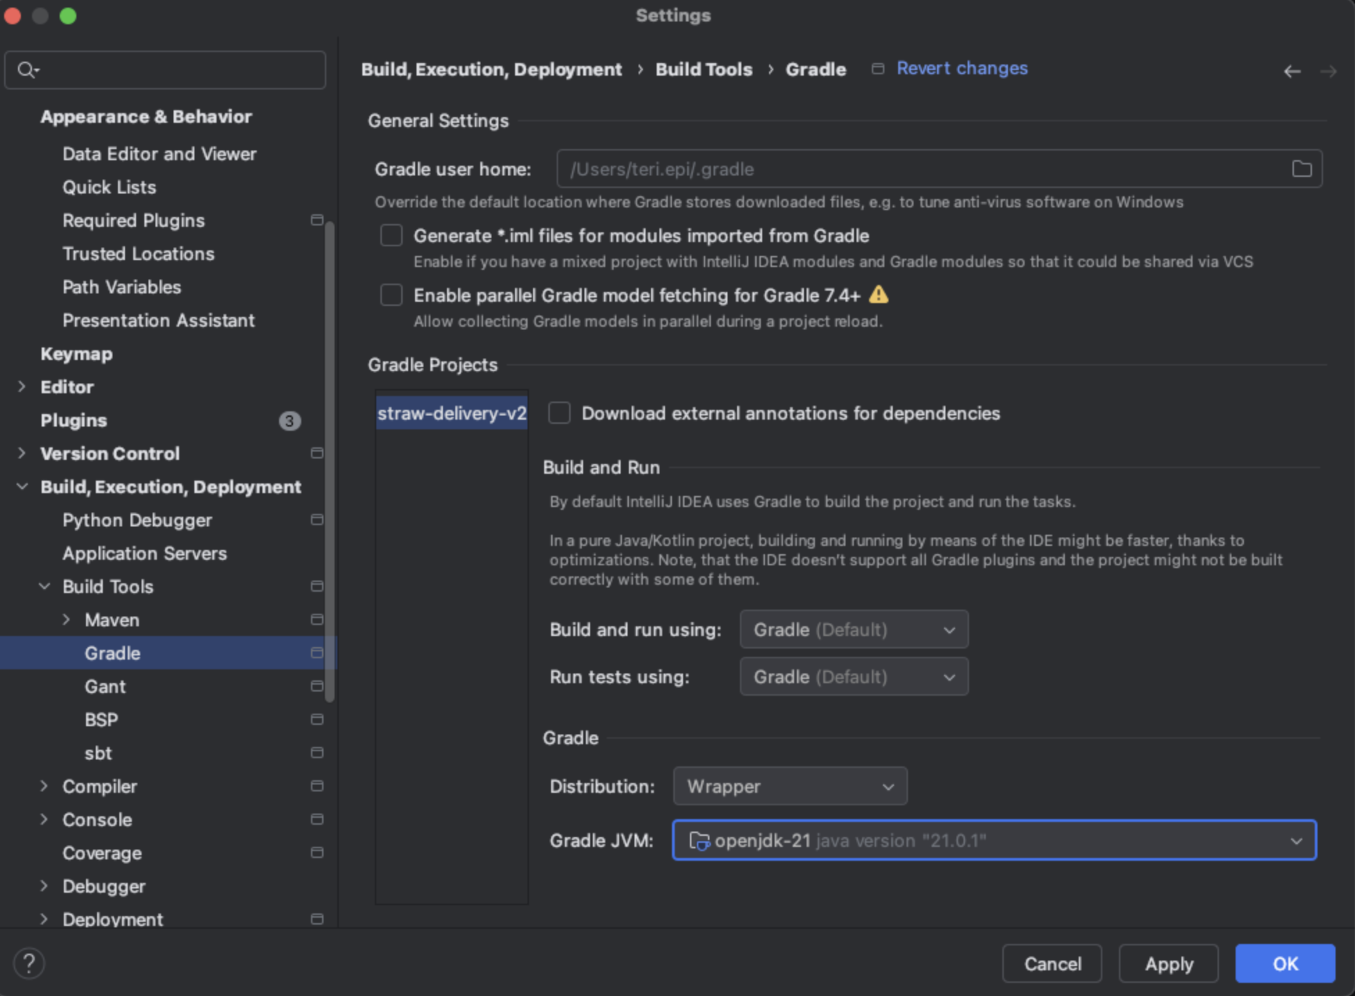This screenshot has width=1355, height=996.
Task: Toggle parallel Gradle model fetching checkbox
Action: tap(392, 295)
